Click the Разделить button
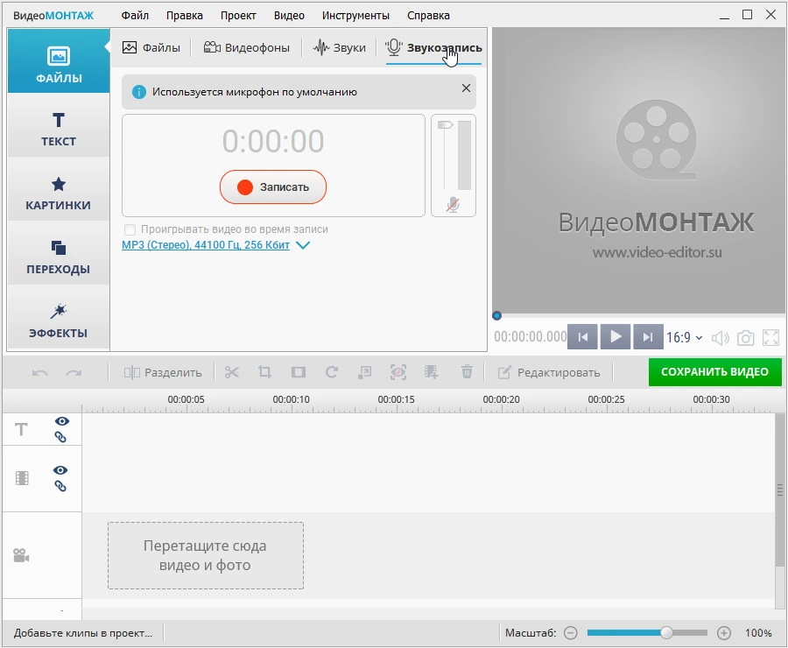The height and width of the screenshot is (648, 788). click(x=162, y=372)
